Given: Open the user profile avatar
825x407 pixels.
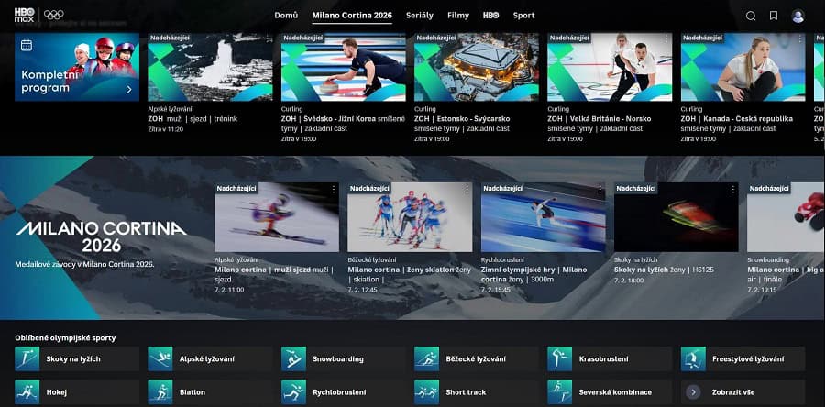Looking at the screenshot, I should pos(798,16).
